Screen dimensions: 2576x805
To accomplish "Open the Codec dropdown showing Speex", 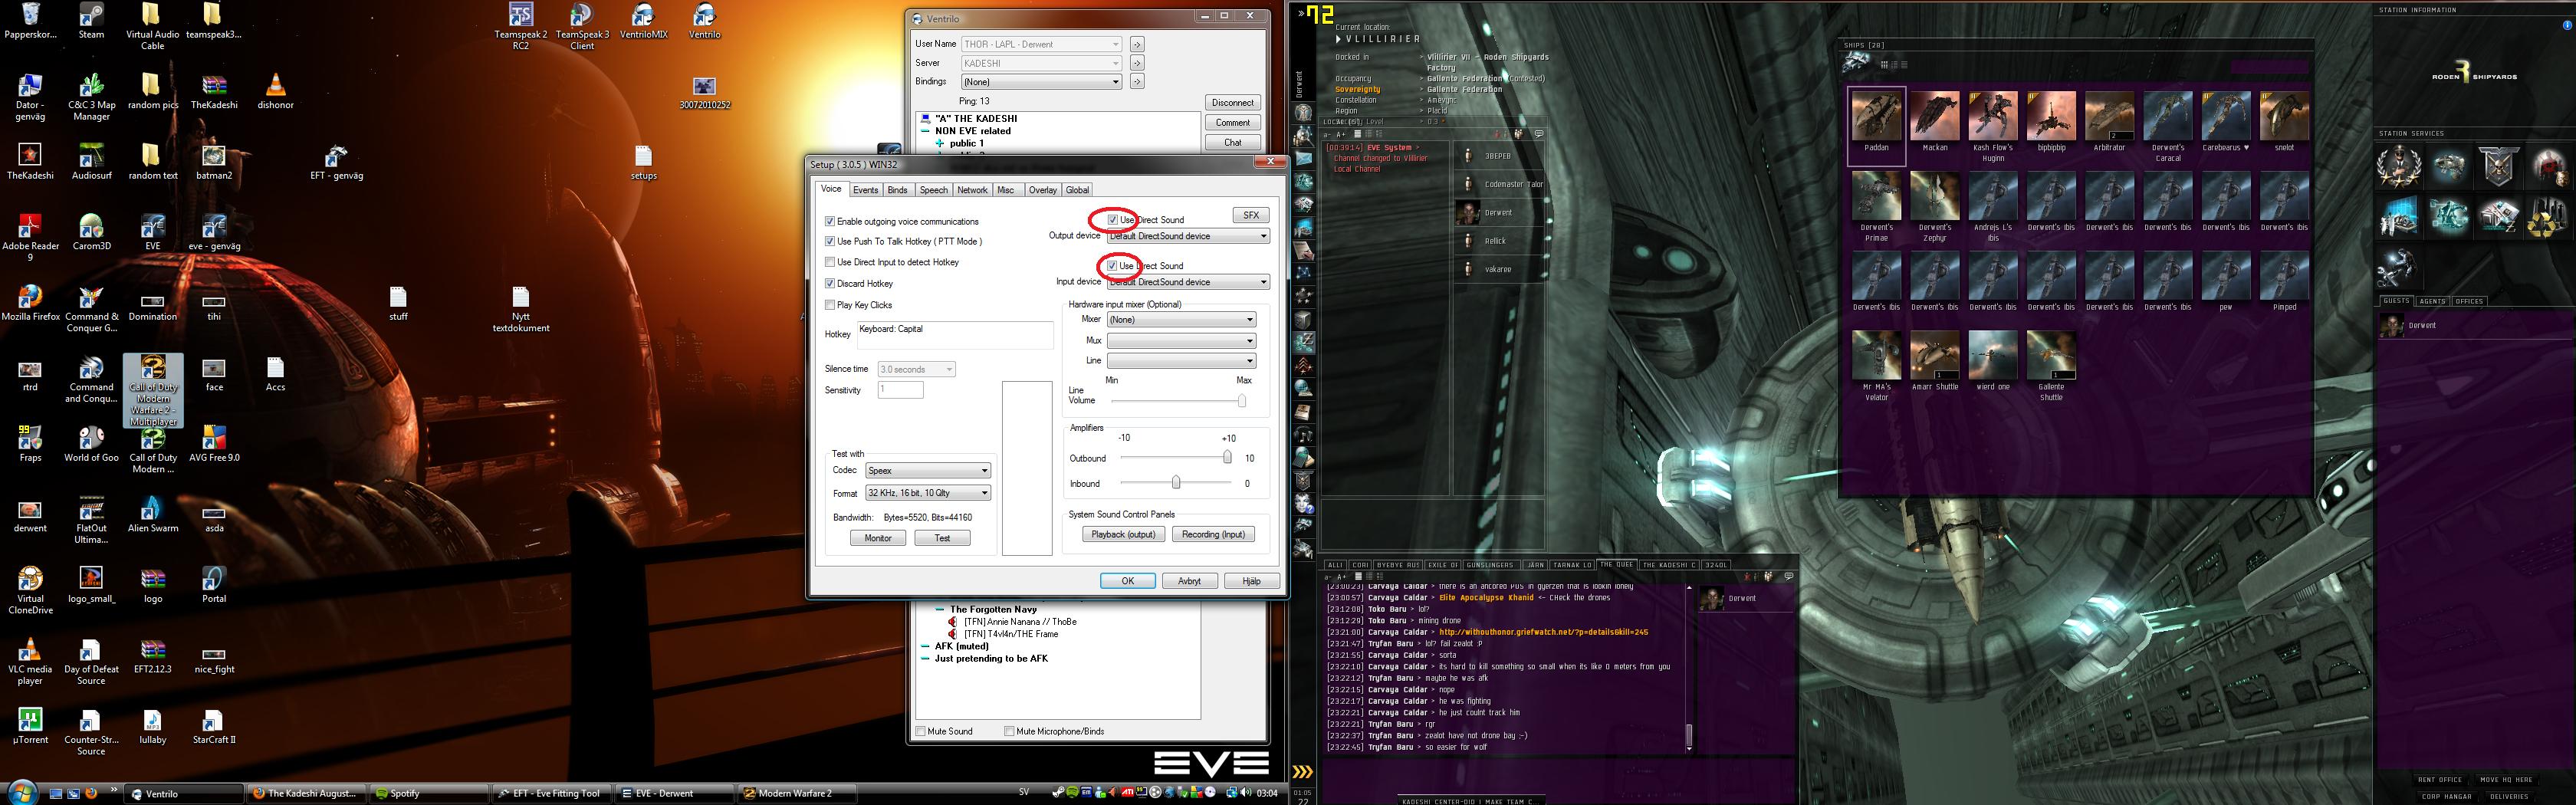I will [x=928, y=470].
